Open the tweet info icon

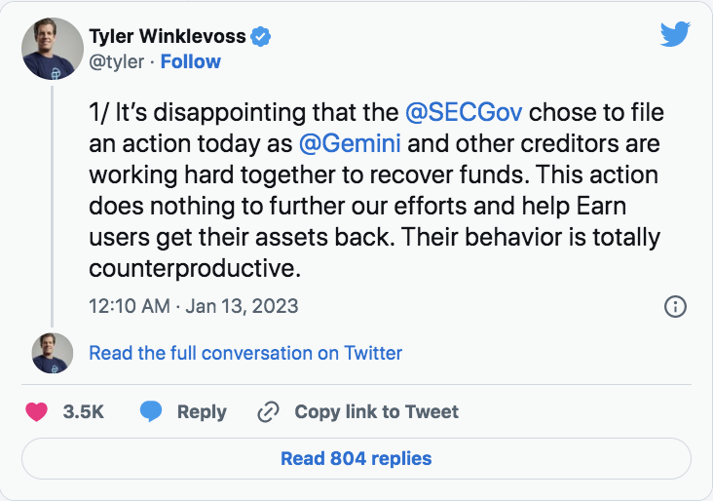pos(675,306)
